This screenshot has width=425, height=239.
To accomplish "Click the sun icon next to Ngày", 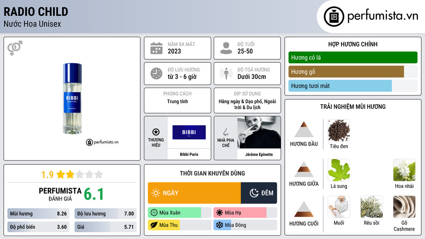I will tap(156, 193).
